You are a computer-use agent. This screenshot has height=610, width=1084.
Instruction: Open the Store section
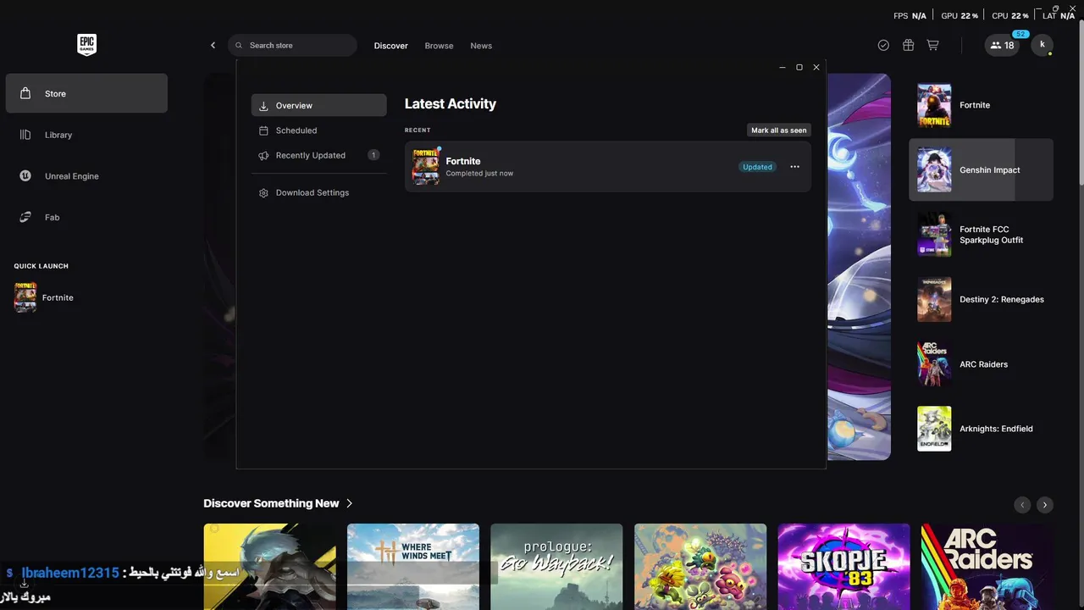coord(86,93)
